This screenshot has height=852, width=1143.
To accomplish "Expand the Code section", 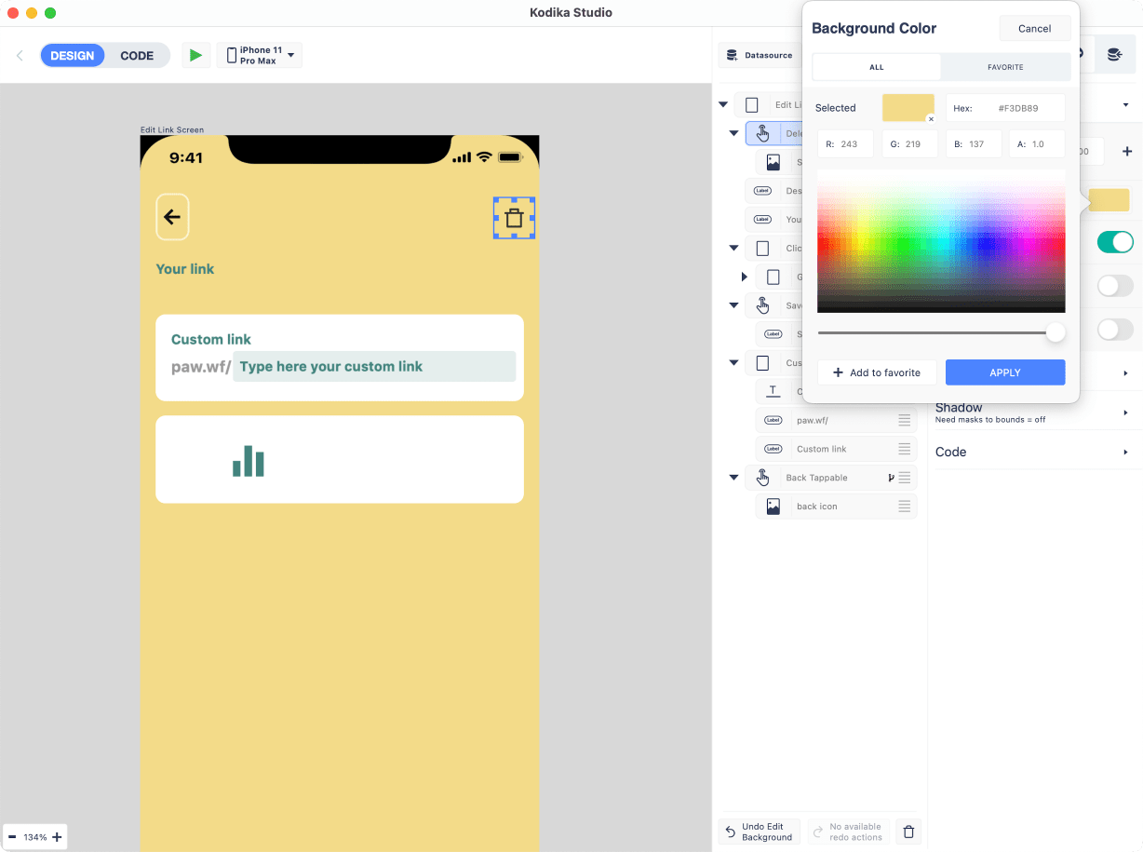I will click(x=1032, y=452).
